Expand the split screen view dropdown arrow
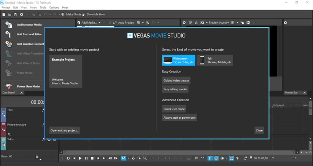The image size is (313, 166). point(207,23)
